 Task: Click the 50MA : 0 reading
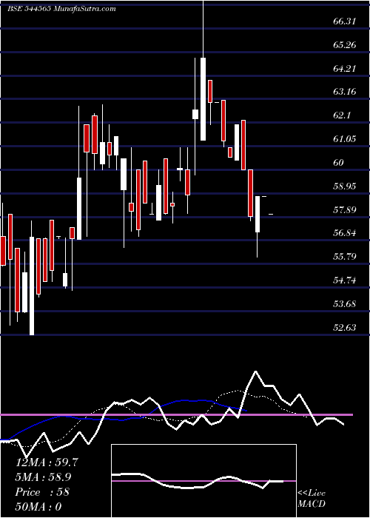pyautogui.click(x=38, y=507)
